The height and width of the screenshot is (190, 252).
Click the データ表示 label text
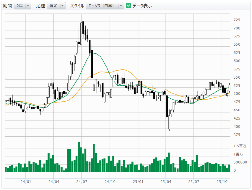[142, 6]
